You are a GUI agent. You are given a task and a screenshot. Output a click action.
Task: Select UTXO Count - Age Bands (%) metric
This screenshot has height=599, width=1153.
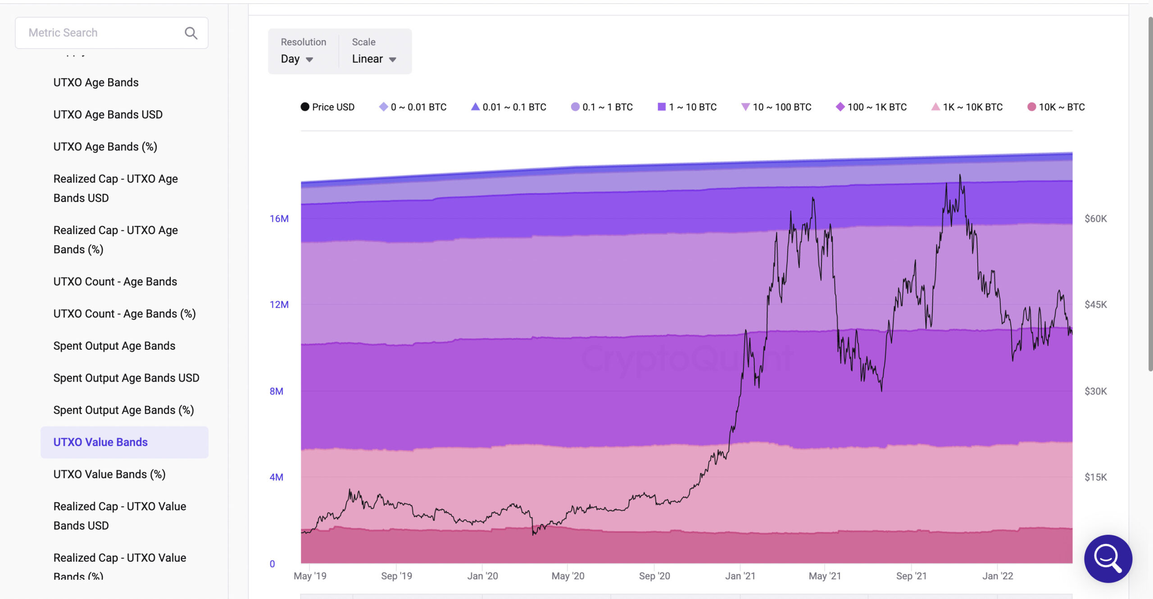[125, 314]
